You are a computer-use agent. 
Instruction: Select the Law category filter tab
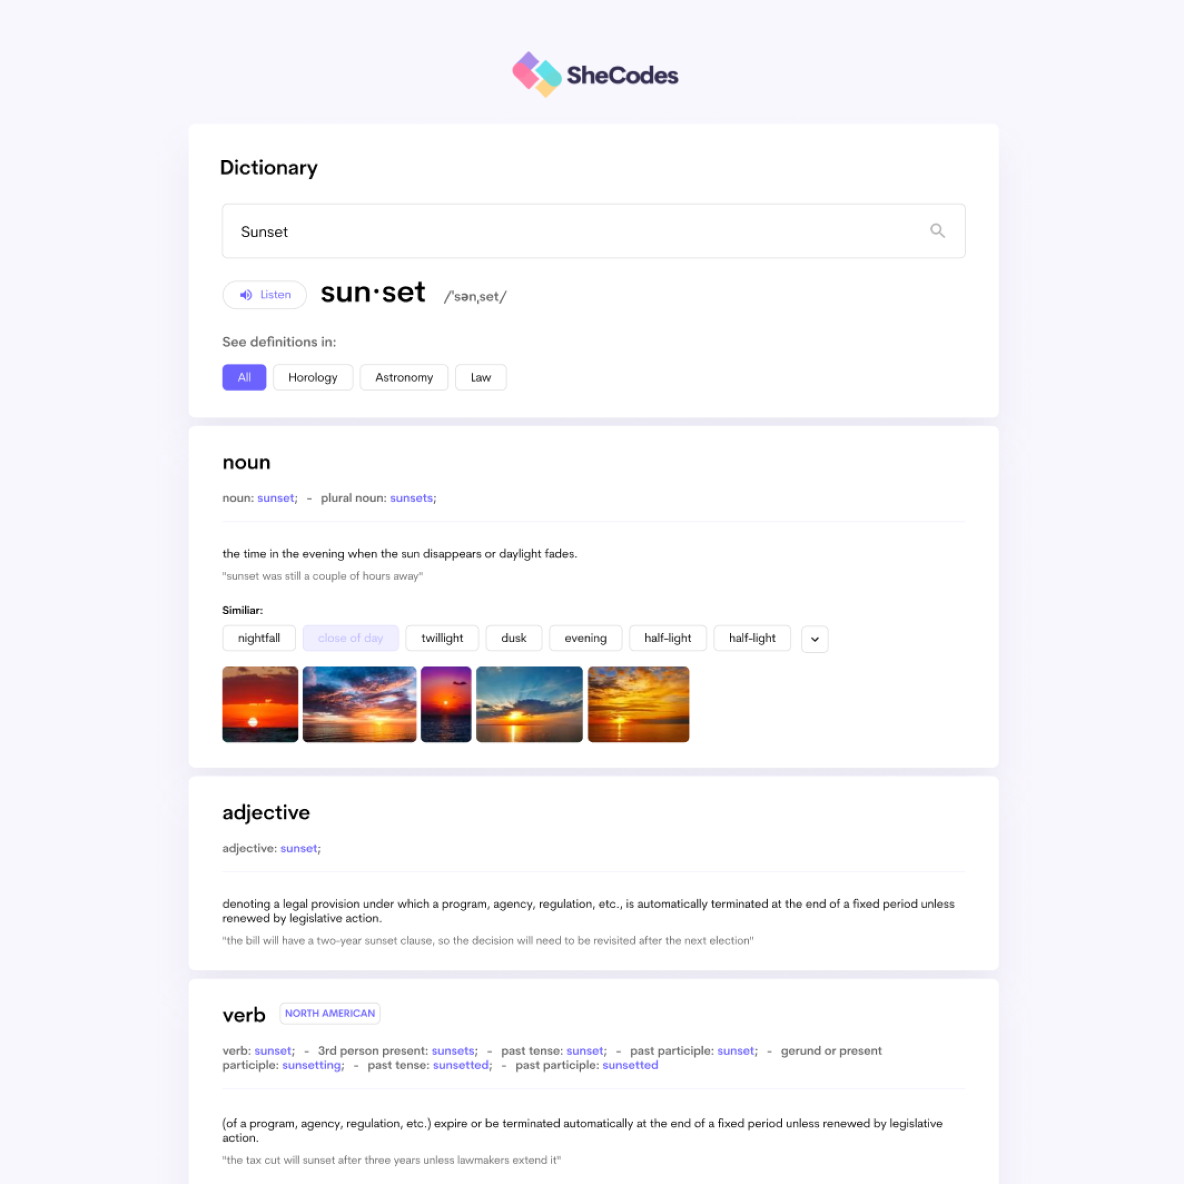click(480, 376)
